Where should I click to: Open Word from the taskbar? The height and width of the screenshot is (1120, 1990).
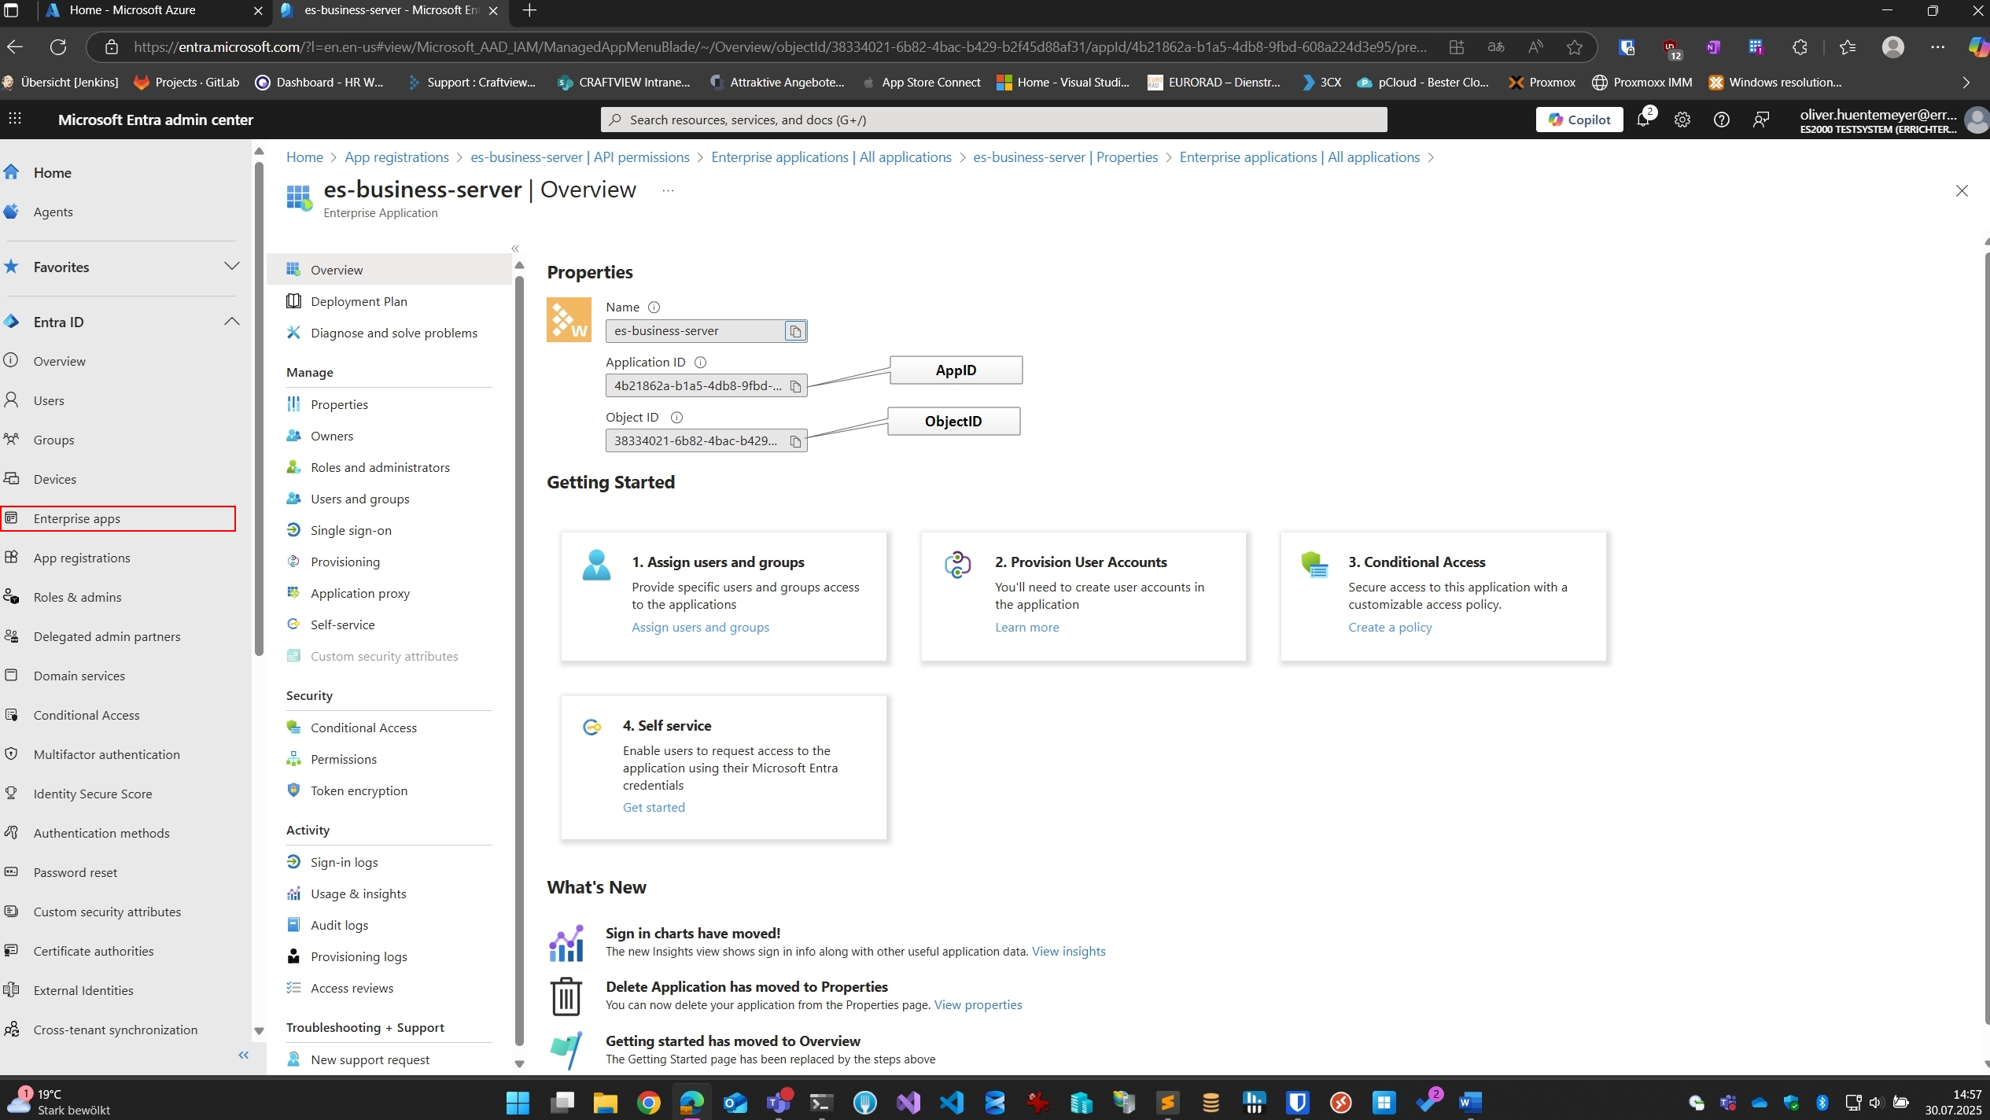[x=1470, y=1103]
